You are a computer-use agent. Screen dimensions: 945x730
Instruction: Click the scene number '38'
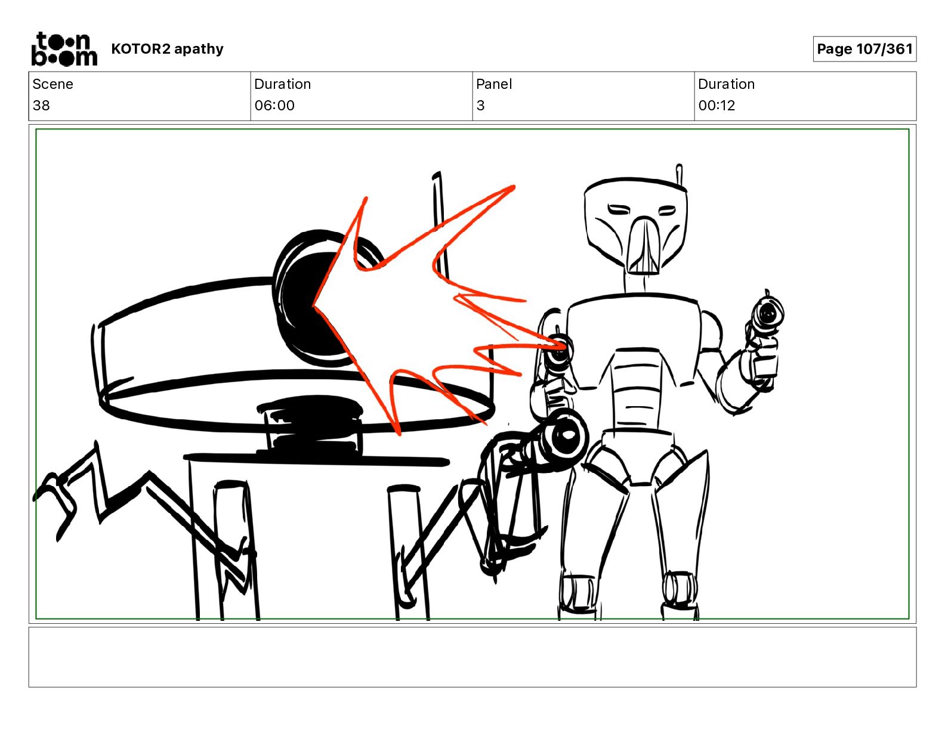[41, 106]
